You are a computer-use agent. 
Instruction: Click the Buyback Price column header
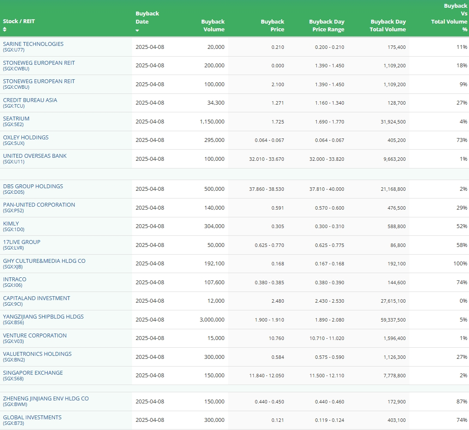pyautogui.click(x=272, y=25)
